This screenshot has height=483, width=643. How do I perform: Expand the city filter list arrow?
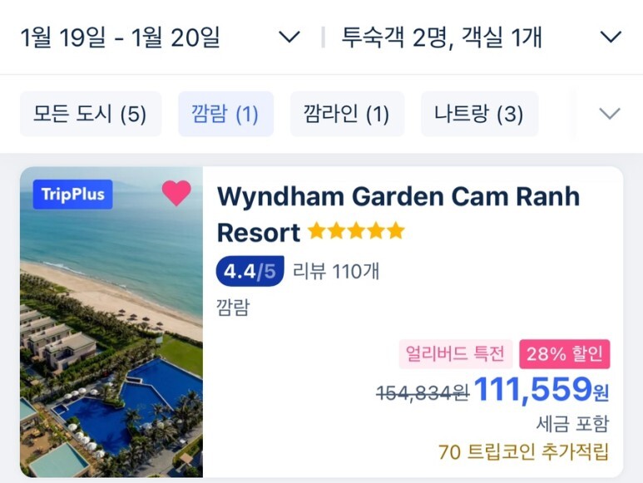610,114
